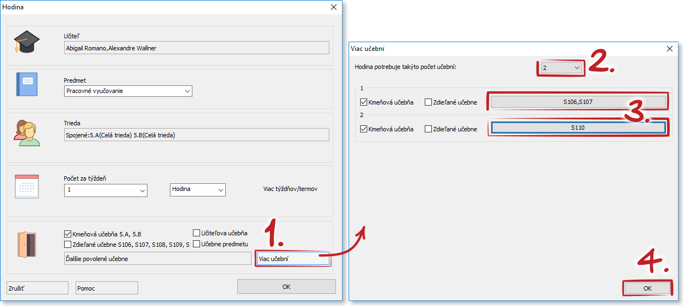Screen dimensions: 684x307
Task: Click the Učiteľ field with Abigail Romano
Action: 196,48
